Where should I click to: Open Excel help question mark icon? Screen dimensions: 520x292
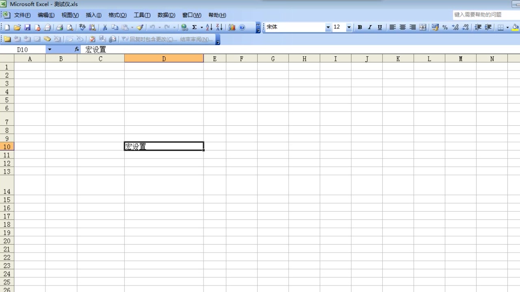click(x=242, y=28)
